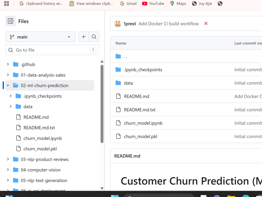The width and height of the screenshot is (262, 197).
Task: Click churn_model.pkl file icon in table
Action: coord(118,136)
